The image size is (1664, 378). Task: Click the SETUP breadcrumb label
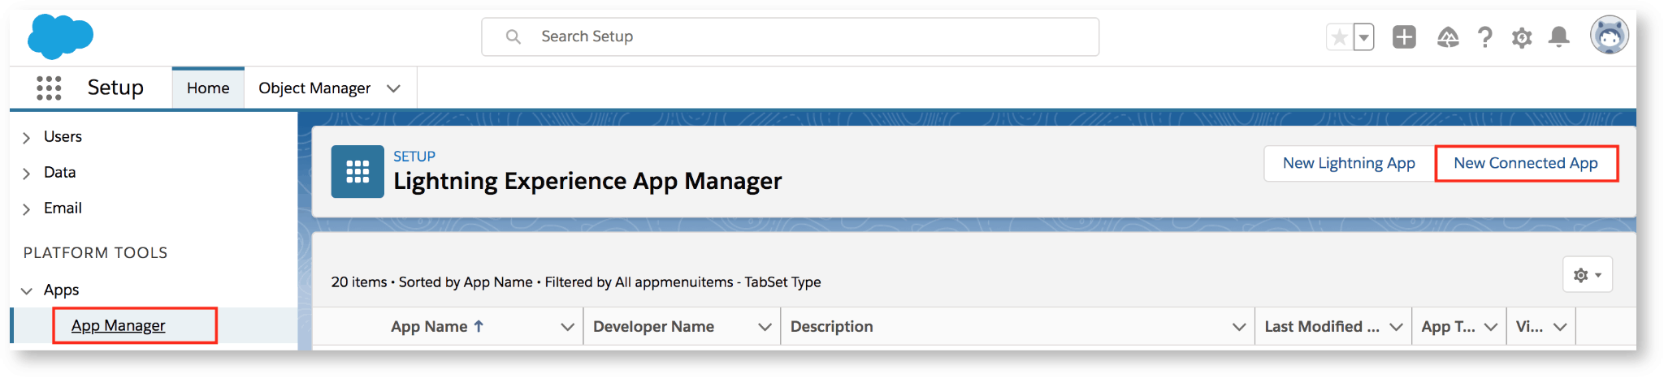(x=414, y=156)
